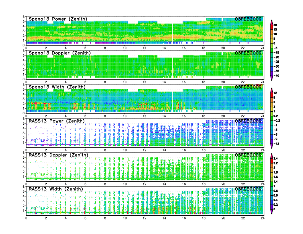Click the "20" label on the top colorbar
The image size is (303, 234).
coord(275,25)
